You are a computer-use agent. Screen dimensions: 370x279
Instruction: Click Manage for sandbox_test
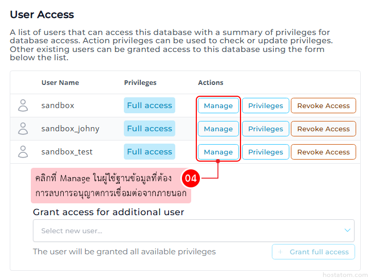tap(218, 152)
